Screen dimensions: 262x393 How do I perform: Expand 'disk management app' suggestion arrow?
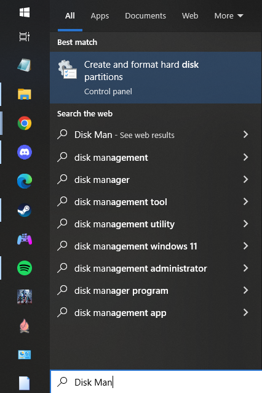point(246,312)
